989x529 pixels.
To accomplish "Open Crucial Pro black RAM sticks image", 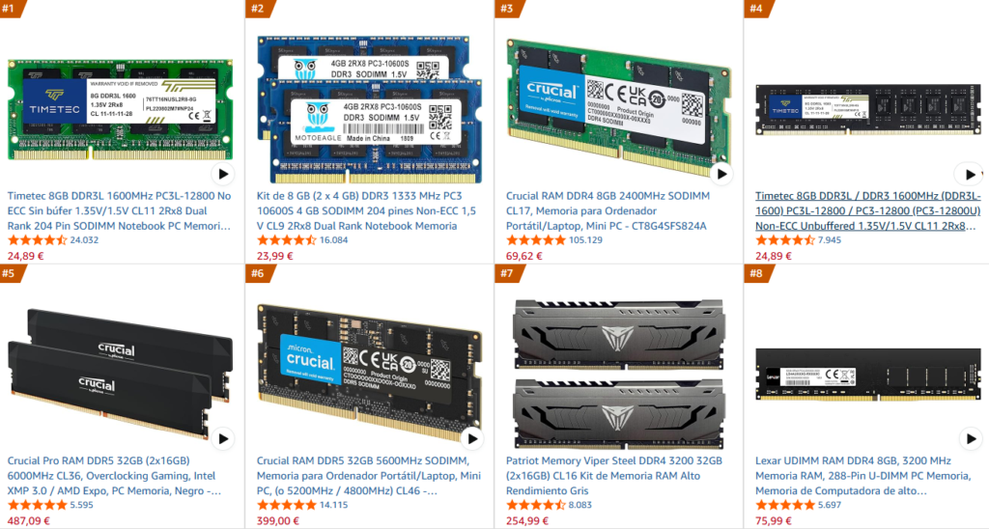I will point(120,374).
